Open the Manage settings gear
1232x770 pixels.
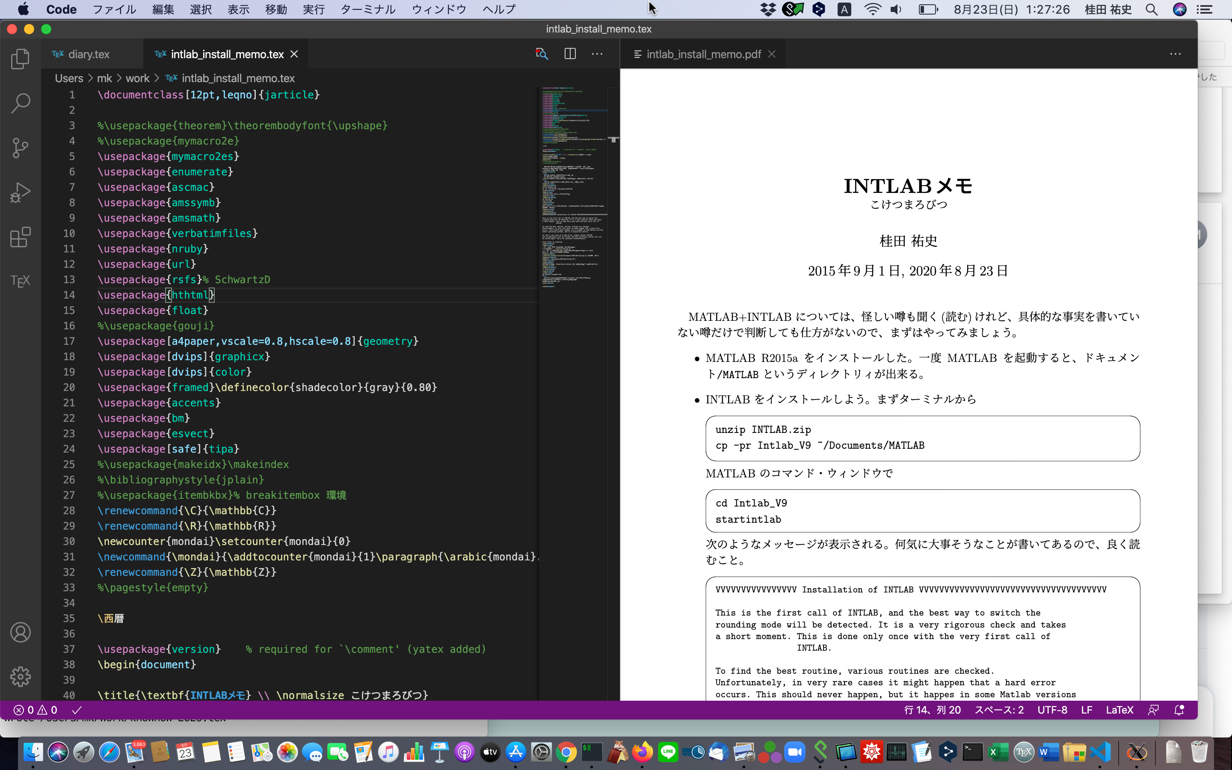[21, 676]
